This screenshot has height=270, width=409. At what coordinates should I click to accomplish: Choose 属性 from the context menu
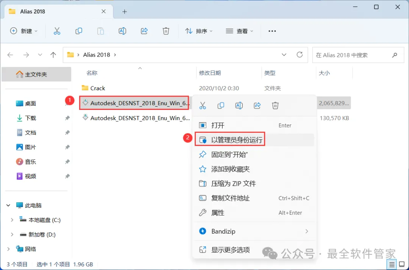[254, 213]
